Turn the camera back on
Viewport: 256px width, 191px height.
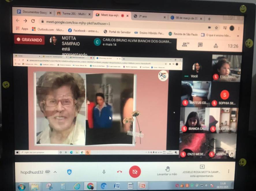134,172
